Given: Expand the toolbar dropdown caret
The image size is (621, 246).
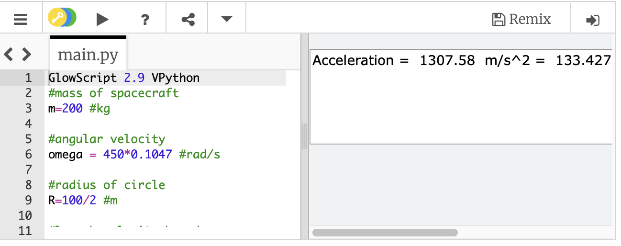Looking at the screenshot, I should tap(226, 19).
